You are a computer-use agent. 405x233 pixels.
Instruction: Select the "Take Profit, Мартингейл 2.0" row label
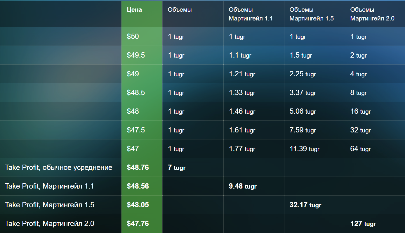(49, 224)
